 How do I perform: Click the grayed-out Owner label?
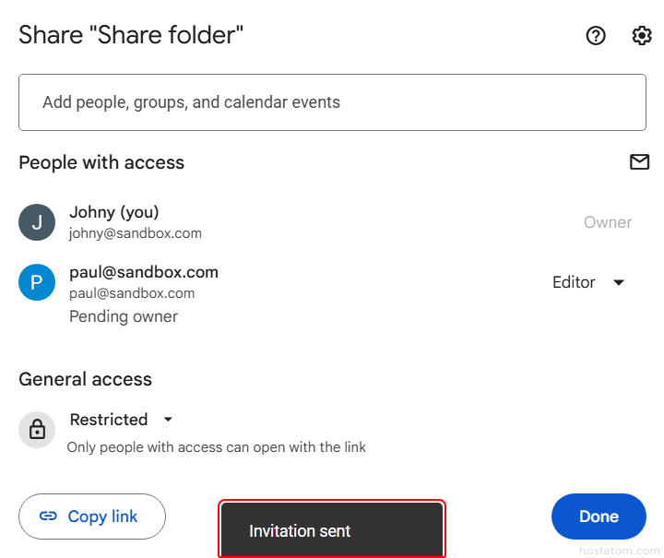coord(608,222)
